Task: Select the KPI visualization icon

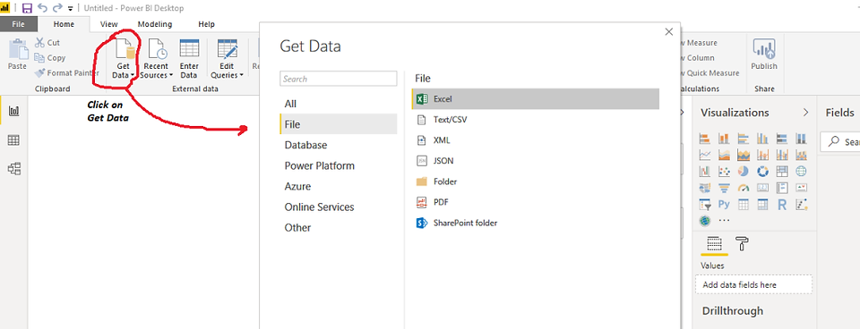Action: [801, 188]
